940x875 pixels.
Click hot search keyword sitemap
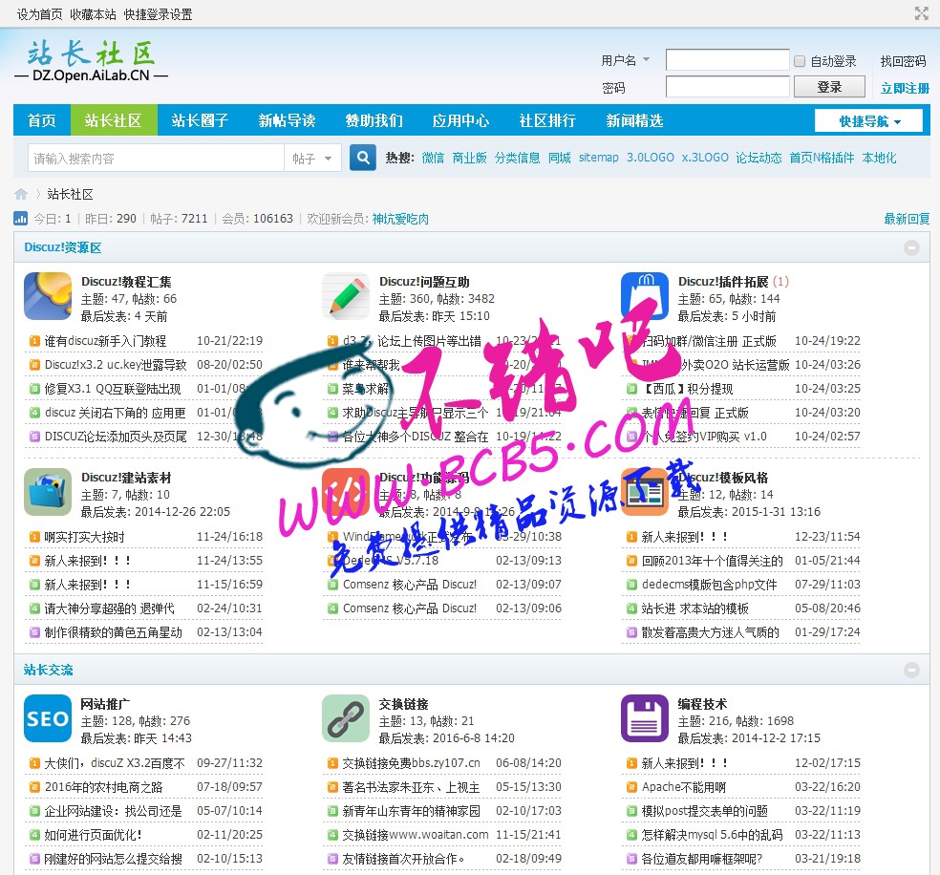pyautogui.click(x=598, y=158)
